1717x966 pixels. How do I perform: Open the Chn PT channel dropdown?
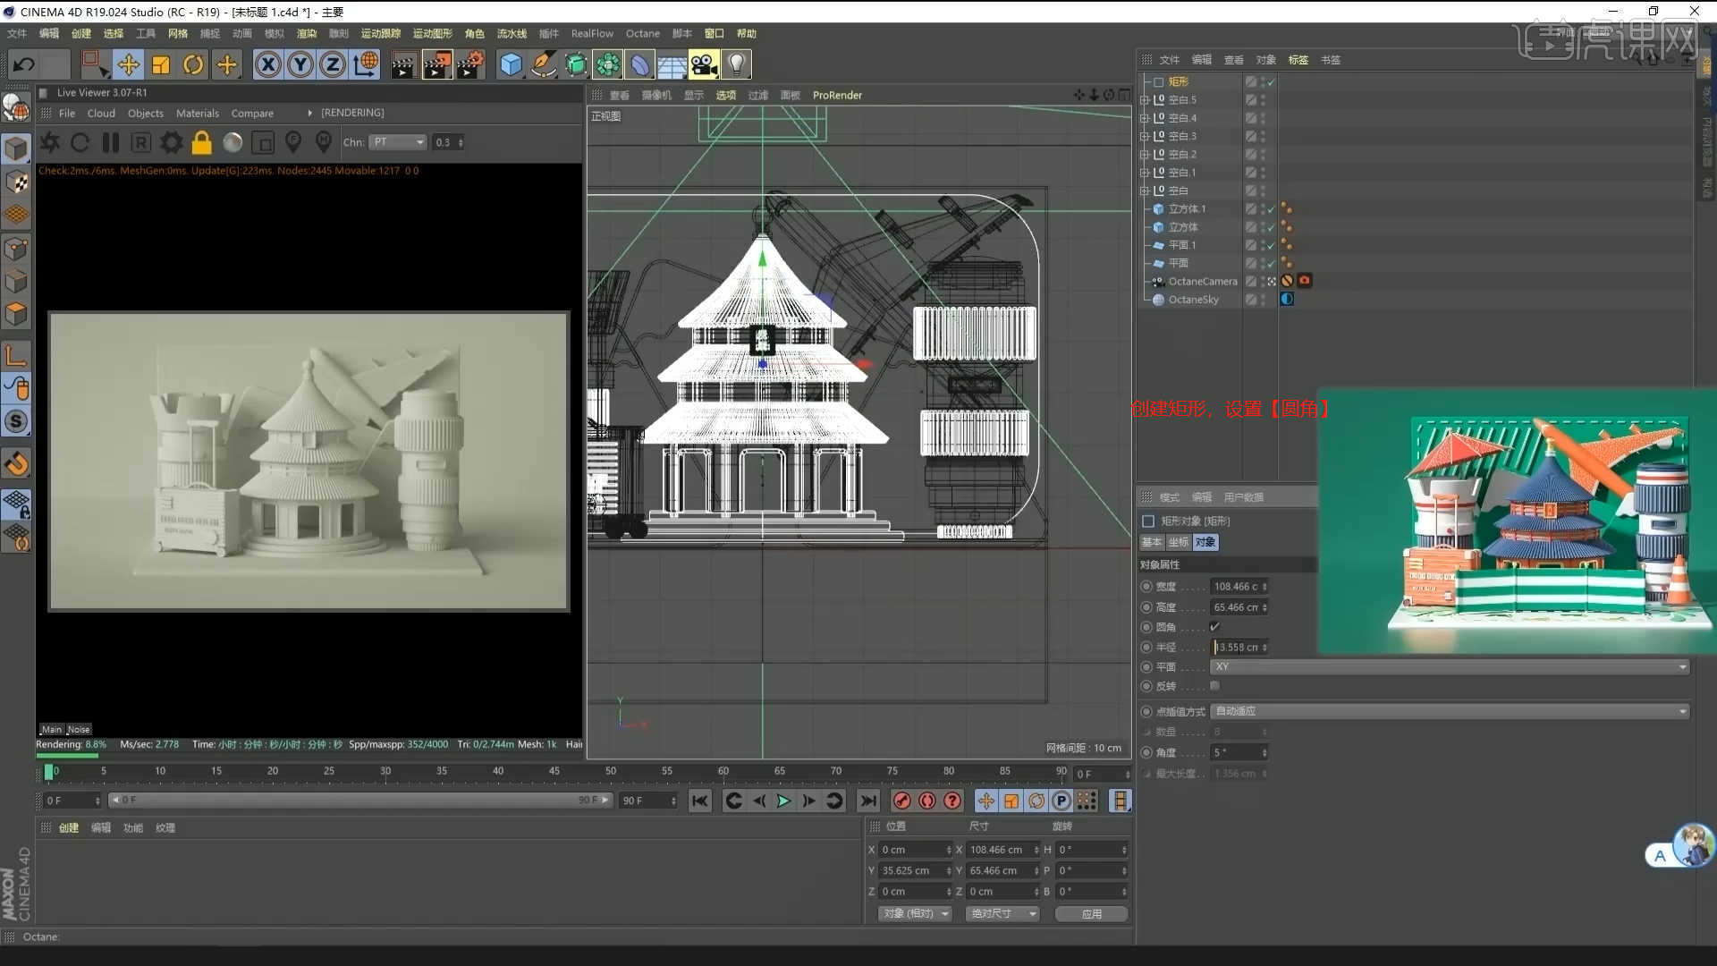click(x=399, y=142)
